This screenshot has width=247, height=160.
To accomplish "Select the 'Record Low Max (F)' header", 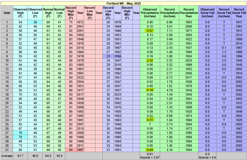I will tap(89, 13).
